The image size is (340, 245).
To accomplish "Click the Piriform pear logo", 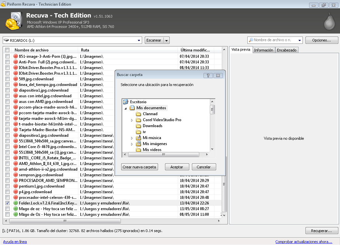I will 329,21.
